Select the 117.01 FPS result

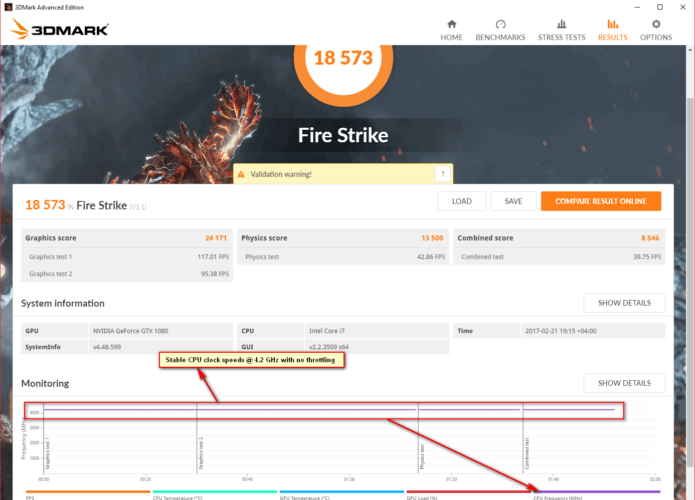[213, 257]
